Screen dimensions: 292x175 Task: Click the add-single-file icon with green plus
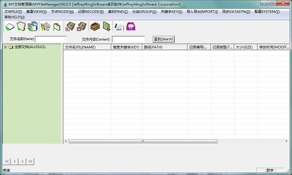(10, 27)
